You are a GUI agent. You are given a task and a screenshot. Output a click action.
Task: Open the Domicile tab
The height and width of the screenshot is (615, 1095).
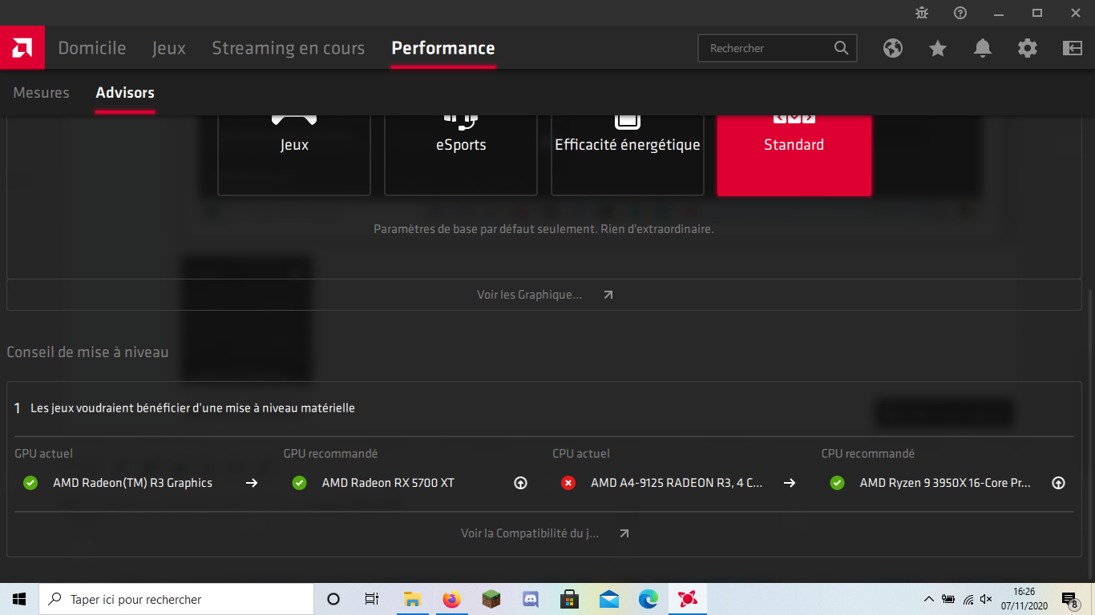pos(92,48)
